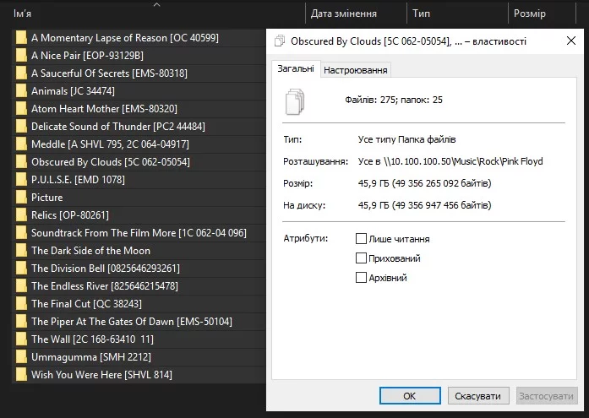Sort by 'Розмір' column header
The height and width of the screenshot is (418, 589).
pyautogui.click(x=529, y=14)
